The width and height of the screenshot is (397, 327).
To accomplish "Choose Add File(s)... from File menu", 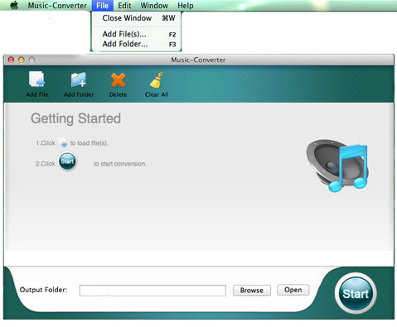I will point(136,34).
